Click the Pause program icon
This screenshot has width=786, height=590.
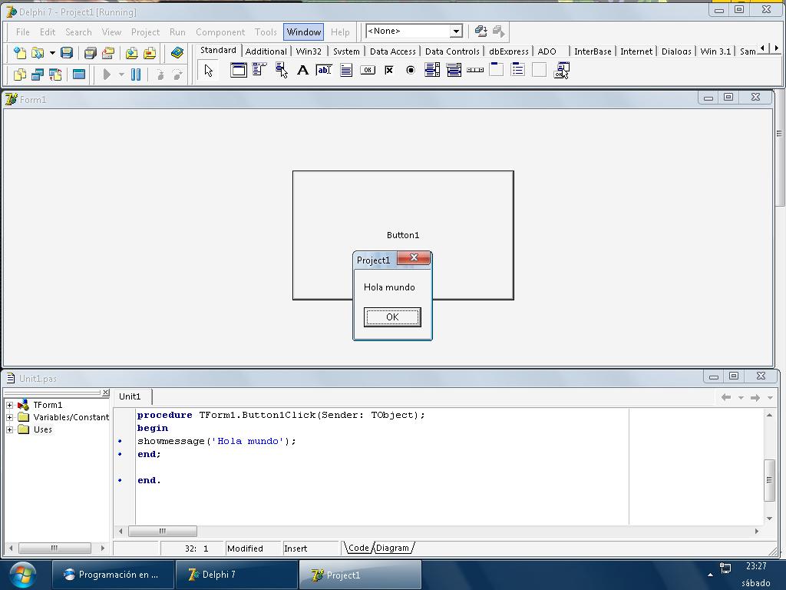click(x=137, y=74)
